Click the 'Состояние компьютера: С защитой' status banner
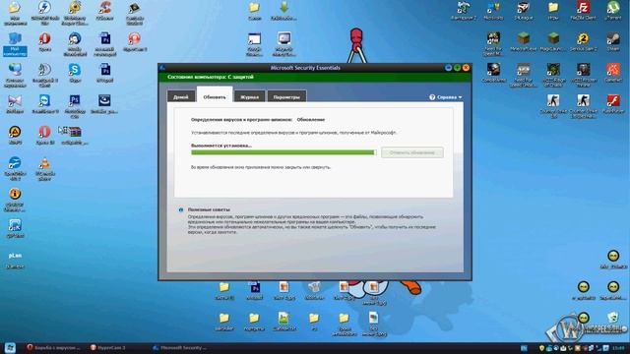Image resolution: width=630 pixels, height=354 pixels. coord(315,77)
